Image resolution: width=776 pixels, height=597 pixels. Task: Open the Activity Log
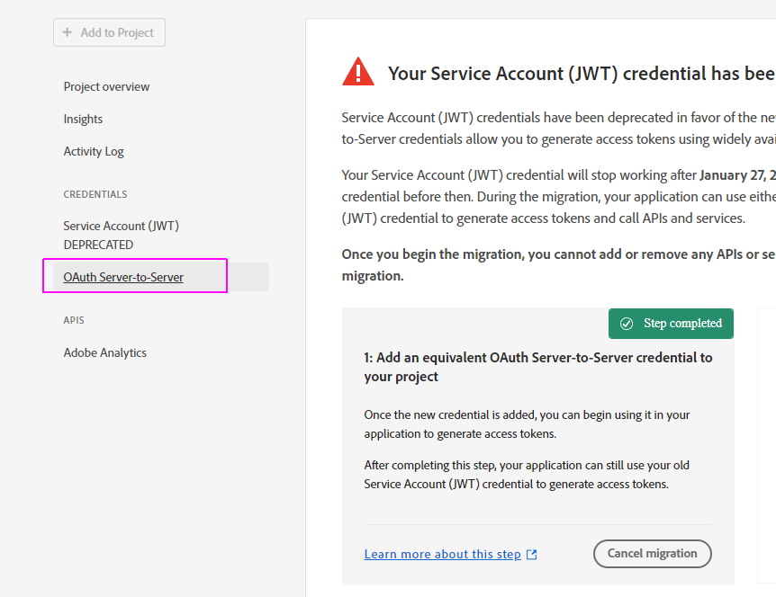click(x=94, y=152)
